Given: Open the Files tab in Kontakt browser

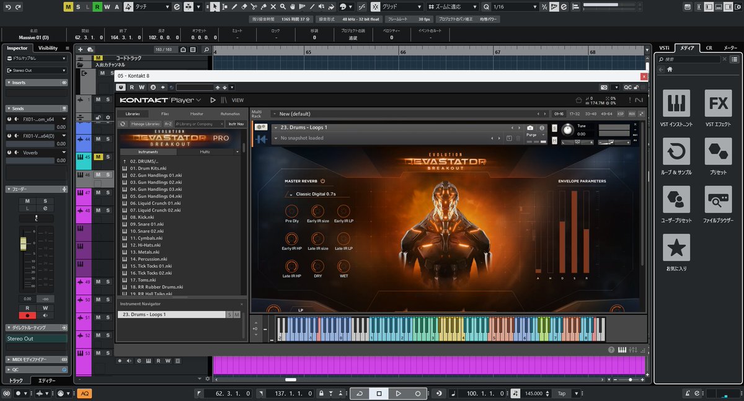Looking at the screenshot, I should point(165,114).
